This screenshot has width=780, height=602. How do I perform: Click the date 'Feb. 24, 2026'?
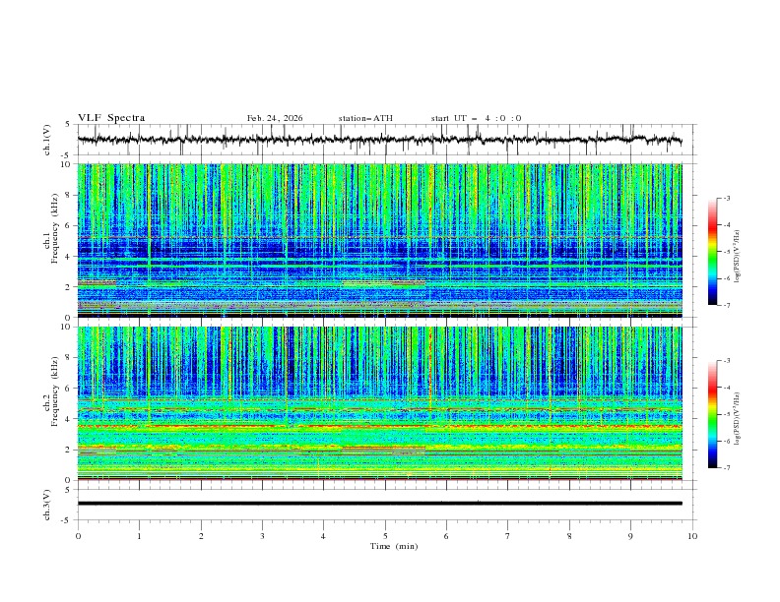pyautogui.click(x=275, y=118)
